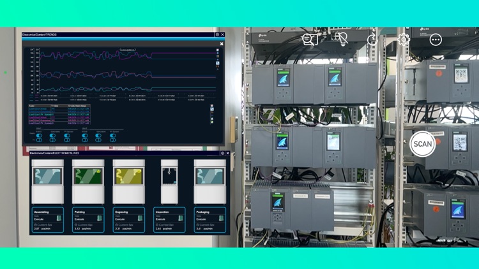This screenshot has height=269, width=479.
Task: Open the Inspection status card
Action: [169, 220]
